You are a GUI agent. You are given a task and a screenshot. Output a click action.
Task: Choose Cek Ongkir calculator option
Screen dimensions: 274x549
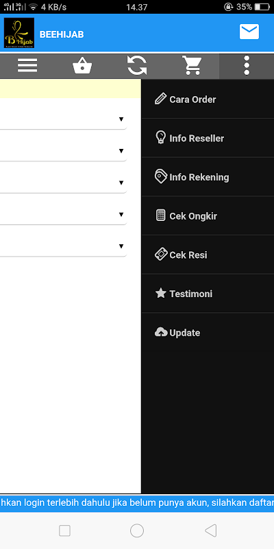[208, 215]
